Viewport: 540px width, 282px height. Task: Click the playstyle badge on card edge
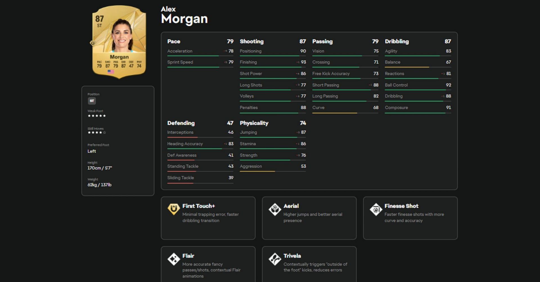(93, 43)
